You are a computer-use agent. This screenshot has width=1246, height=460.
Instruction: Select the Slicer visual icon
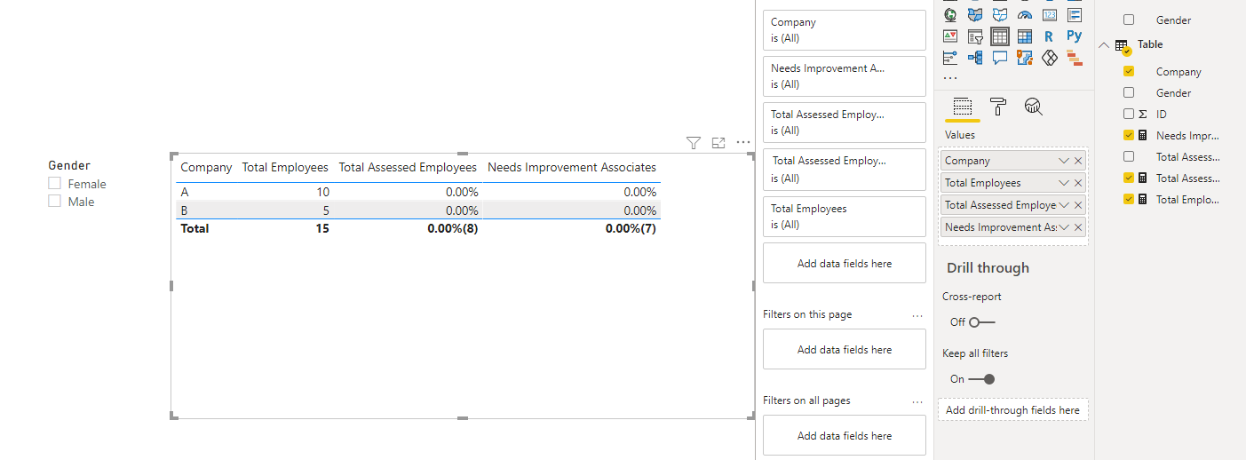click(975, 36)
